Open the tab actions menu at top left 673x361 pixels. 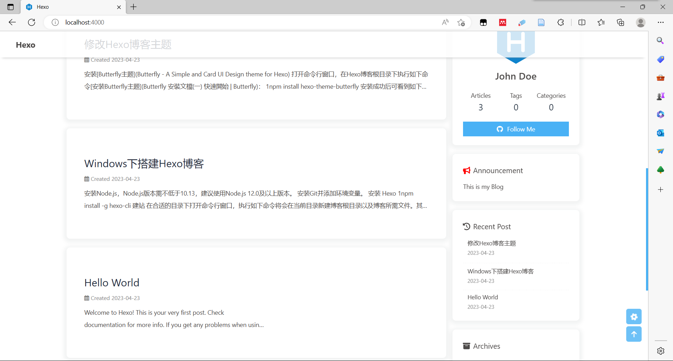pos(10,7)
